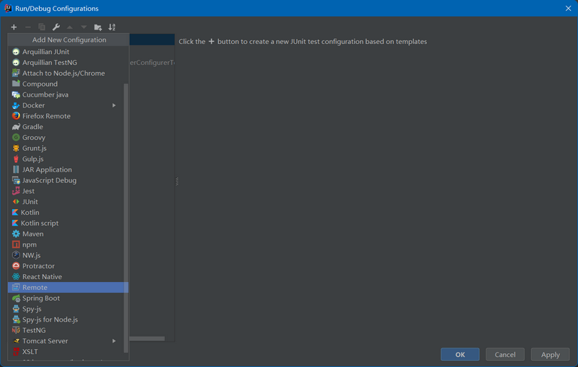The height and width of the screenshot is (367, 578).
Task: Select the highlighted Remote configuration
Action: point(68,287)
